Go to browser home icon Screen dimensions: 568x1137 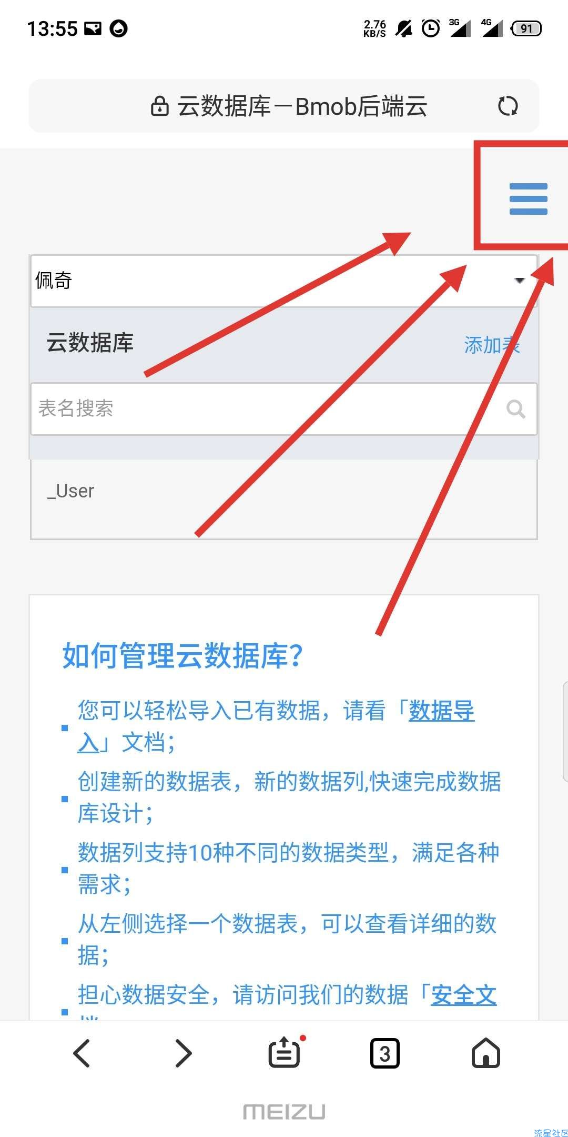coord(486,1053)
